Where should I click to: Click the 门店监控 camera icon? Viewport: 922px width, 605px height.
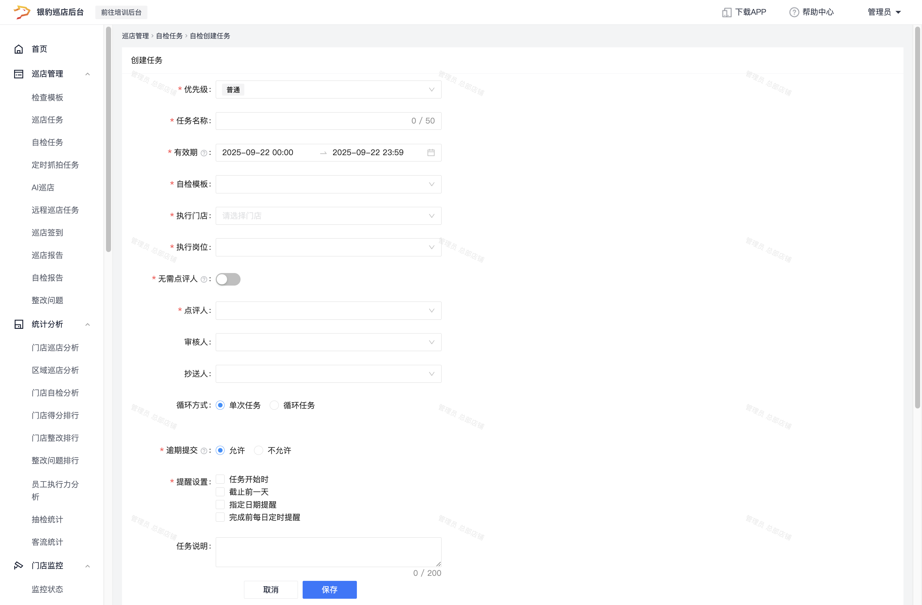click(19, 566)
